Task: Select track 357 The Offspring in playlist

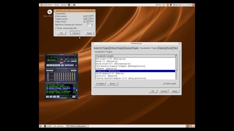Action: (x=61, y=90)
